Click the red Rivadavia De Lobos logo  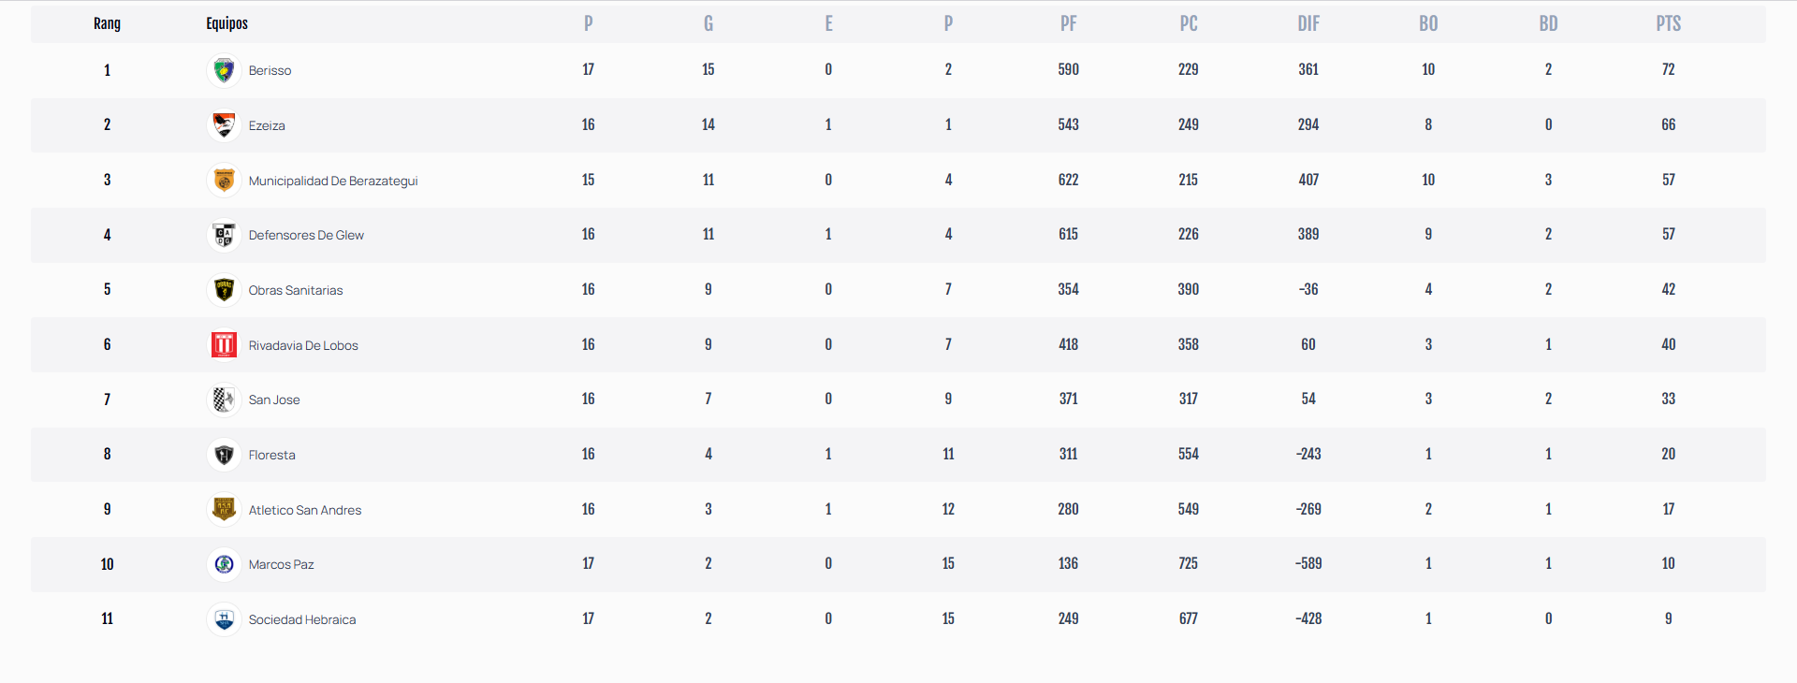224,345
